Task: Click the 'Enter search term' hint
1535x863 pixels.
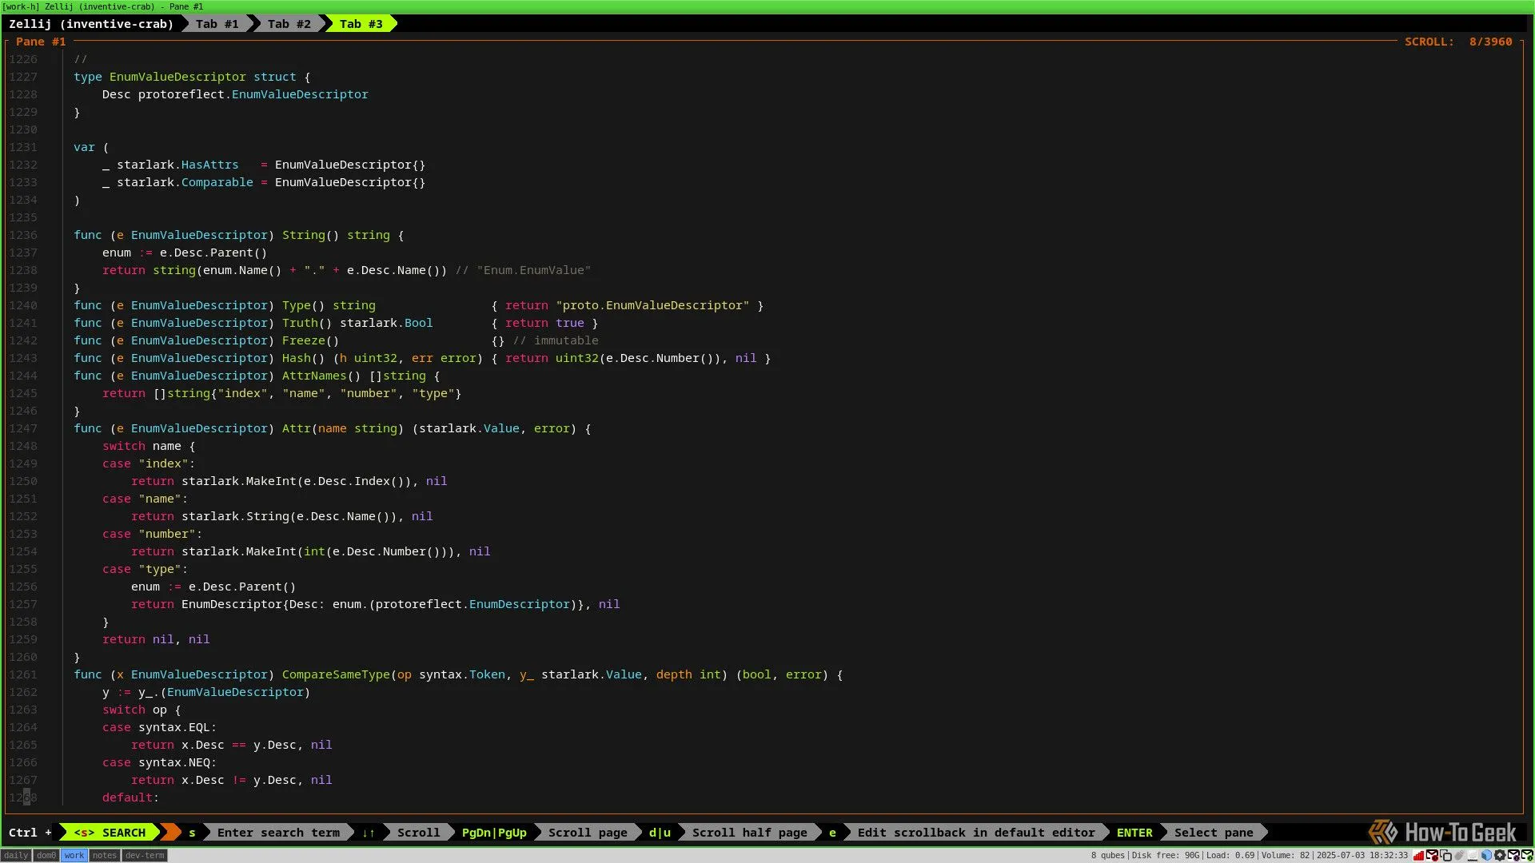Action: pos(278,832)
